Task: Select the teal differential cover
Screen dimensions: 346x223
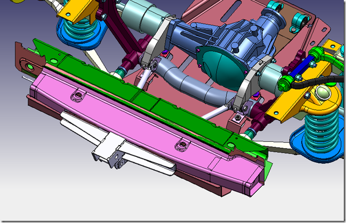Action: point(223,66)
